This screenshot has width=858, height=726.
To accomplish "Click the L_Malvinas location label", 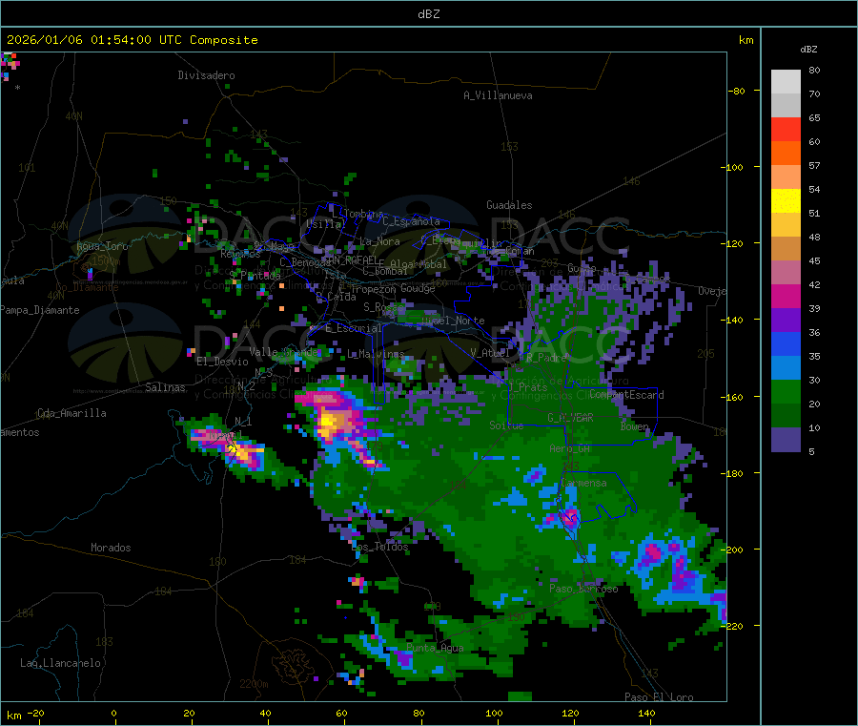I will [376, 354].
